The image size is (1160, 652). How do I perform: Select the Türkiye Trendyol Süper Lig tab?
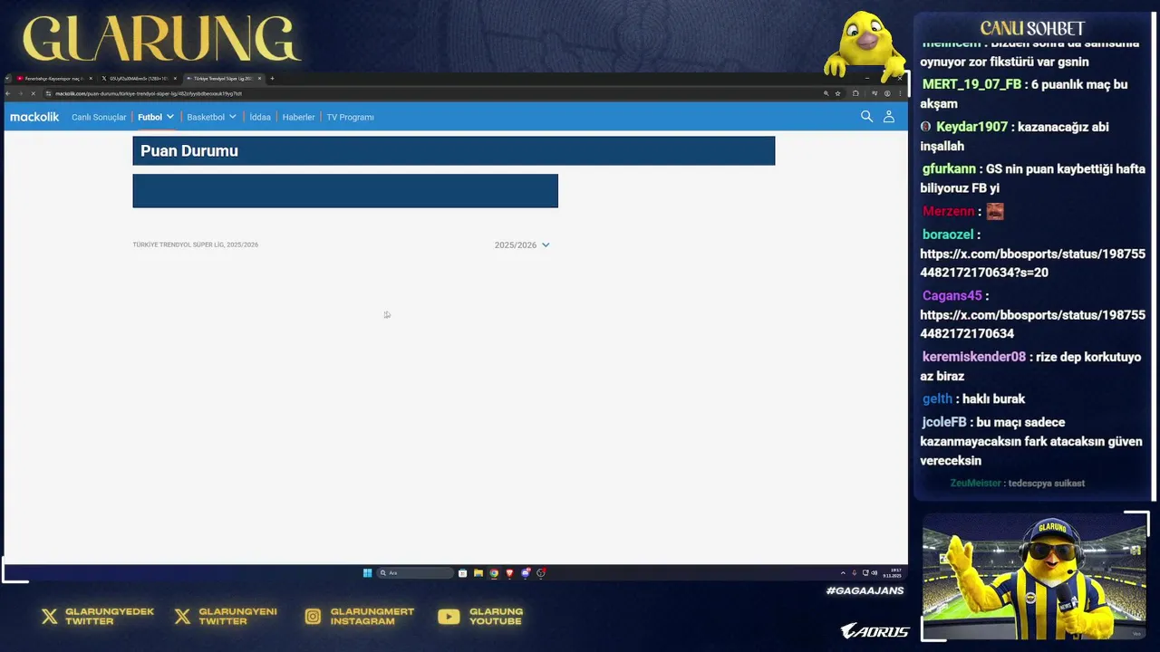[x=223, y=79]
